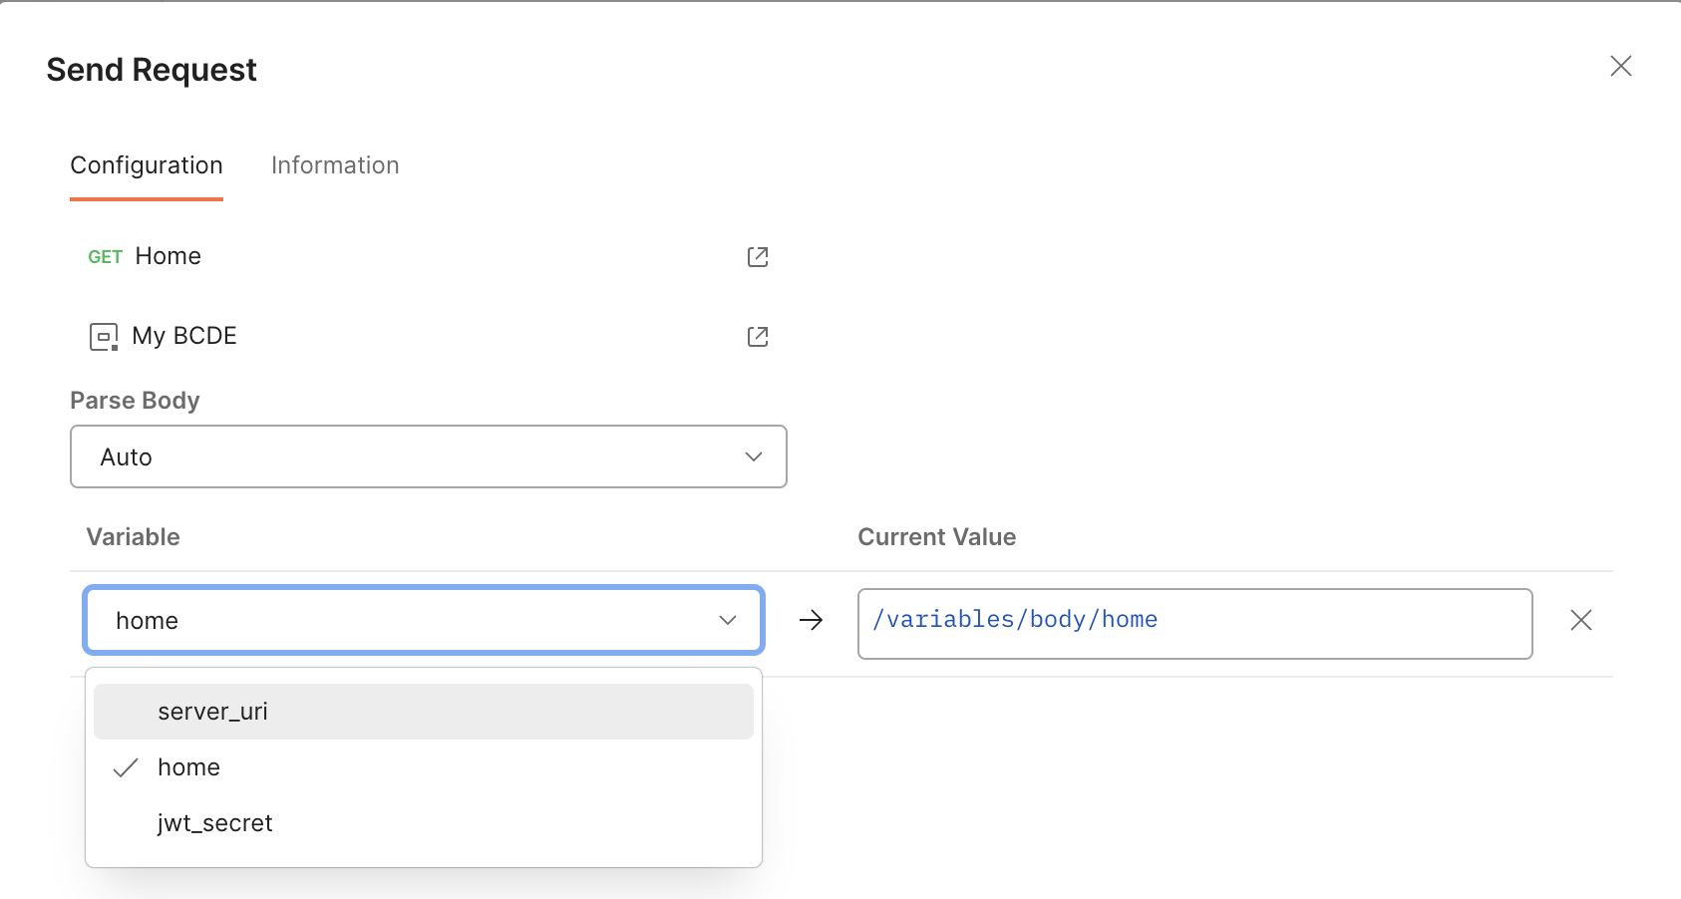This screenshot has width=1681, height=899.
Task: Remove the home variable row
Action: click(x=1581, y=620)
